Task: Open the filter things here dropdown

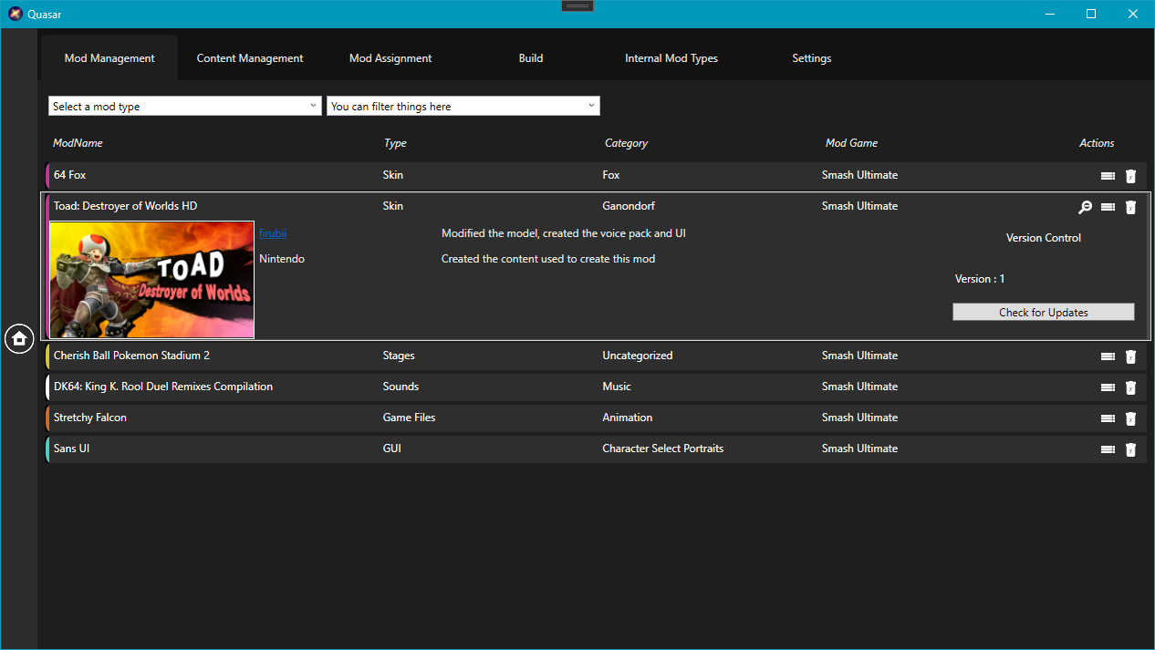Action: (463, 105)
